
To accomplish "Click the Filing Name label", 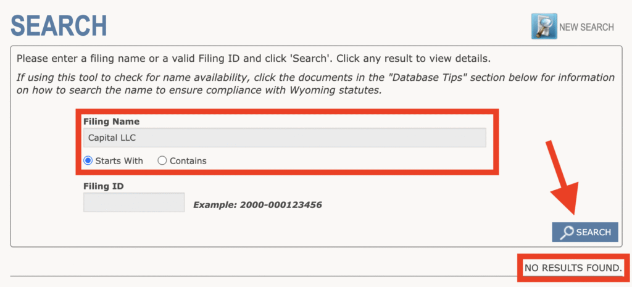I will (x=111, y=122).
